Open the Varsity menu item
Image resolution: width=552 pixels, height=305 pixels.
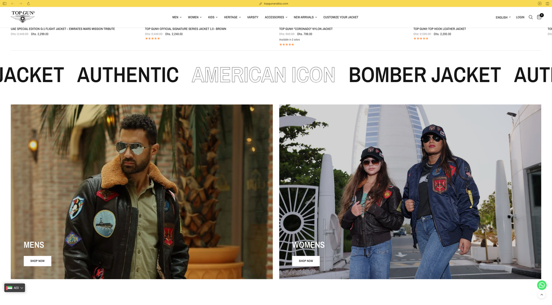(x=253, y=17)
